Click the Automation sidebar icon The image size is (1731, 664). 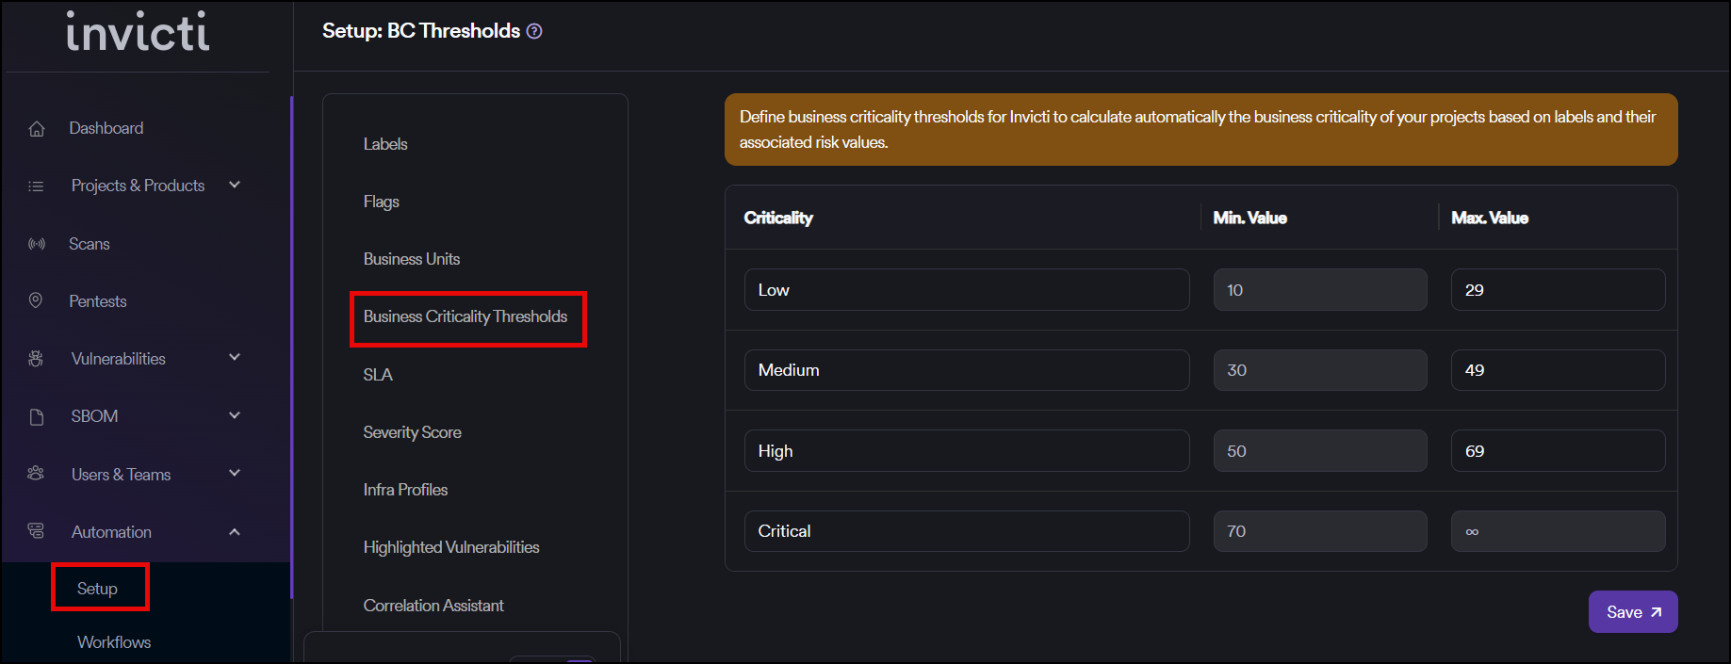pyautogui.click(x=37, y=532)
